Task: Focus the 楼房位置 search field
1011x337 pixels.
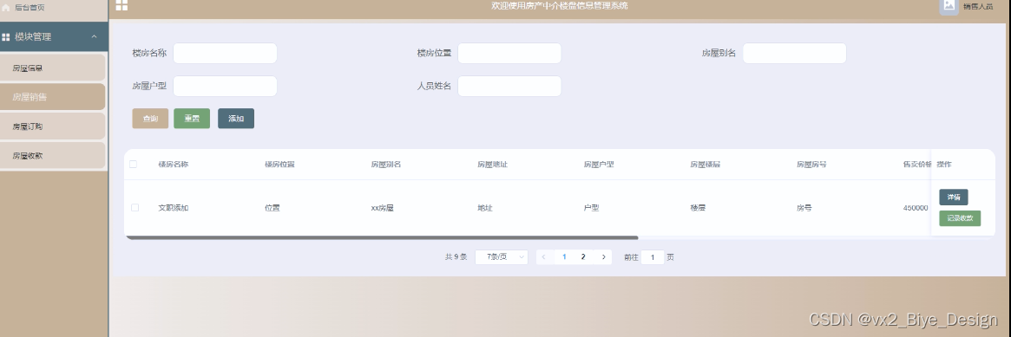Action: (509, 54)
